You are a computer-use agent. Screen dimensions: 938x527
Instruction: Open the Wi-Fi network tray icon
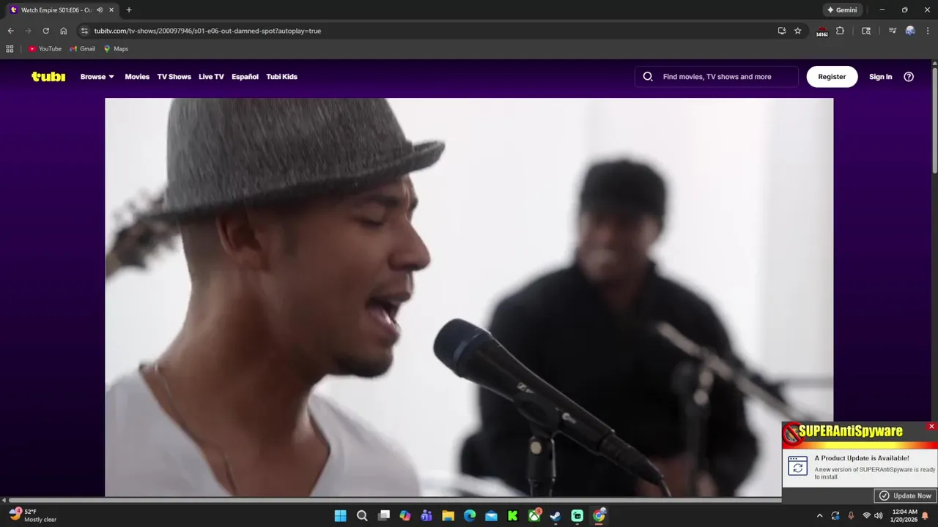tap(866, 516)
